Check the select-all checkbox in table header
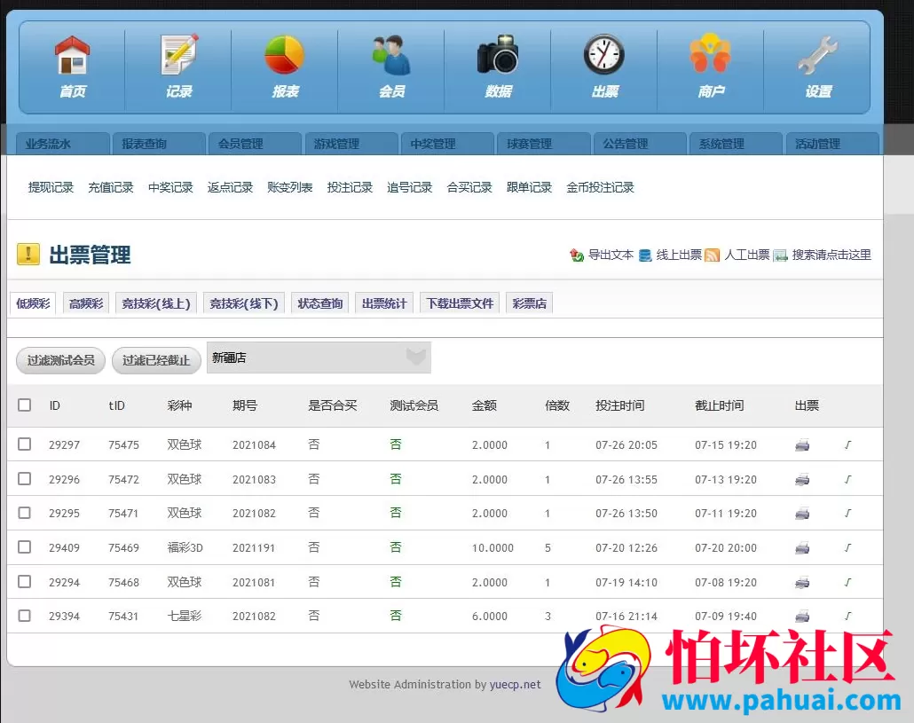Screen dimensions: 914x723 [x=24, y=405]
